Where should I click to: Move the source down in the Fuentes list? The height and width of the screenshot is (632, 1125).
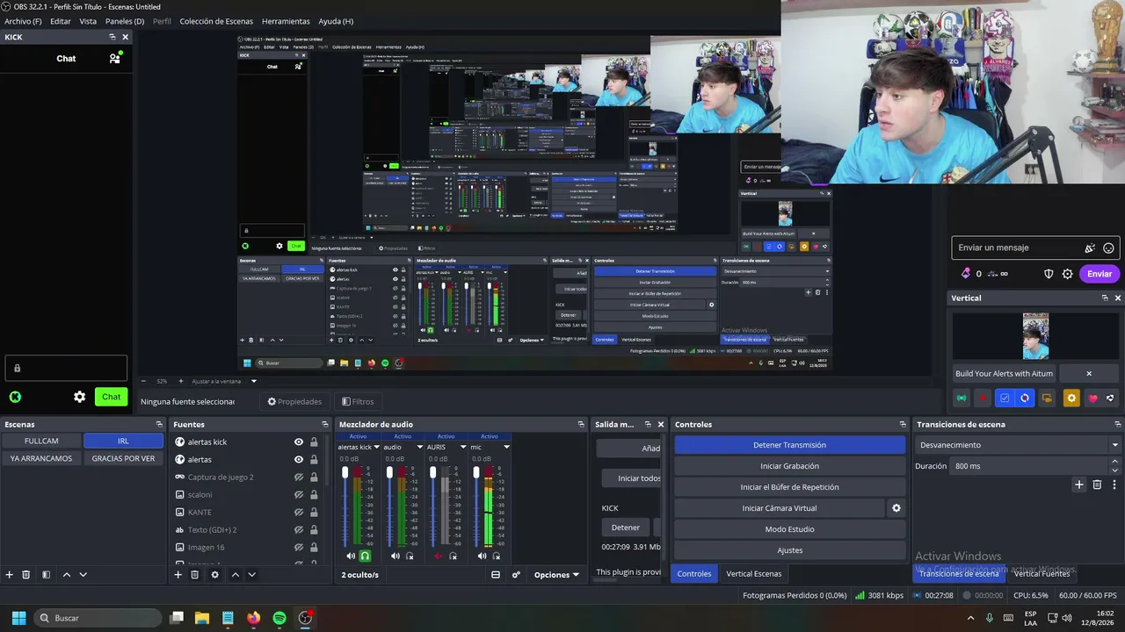[x=251, y=575]
